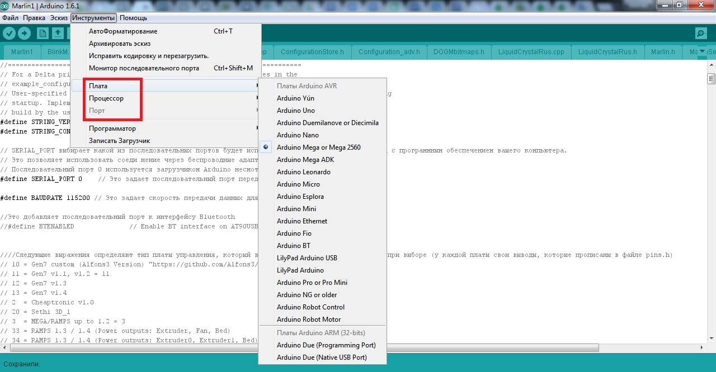Switch to the LiquidCrystalRus.cpp tab

[x=532, y=52]
